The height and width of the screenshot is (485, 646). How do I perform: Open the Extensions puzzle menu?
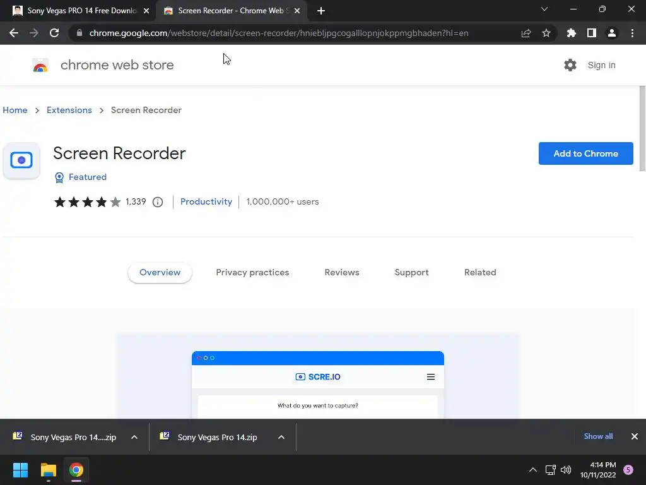point(572,33)
